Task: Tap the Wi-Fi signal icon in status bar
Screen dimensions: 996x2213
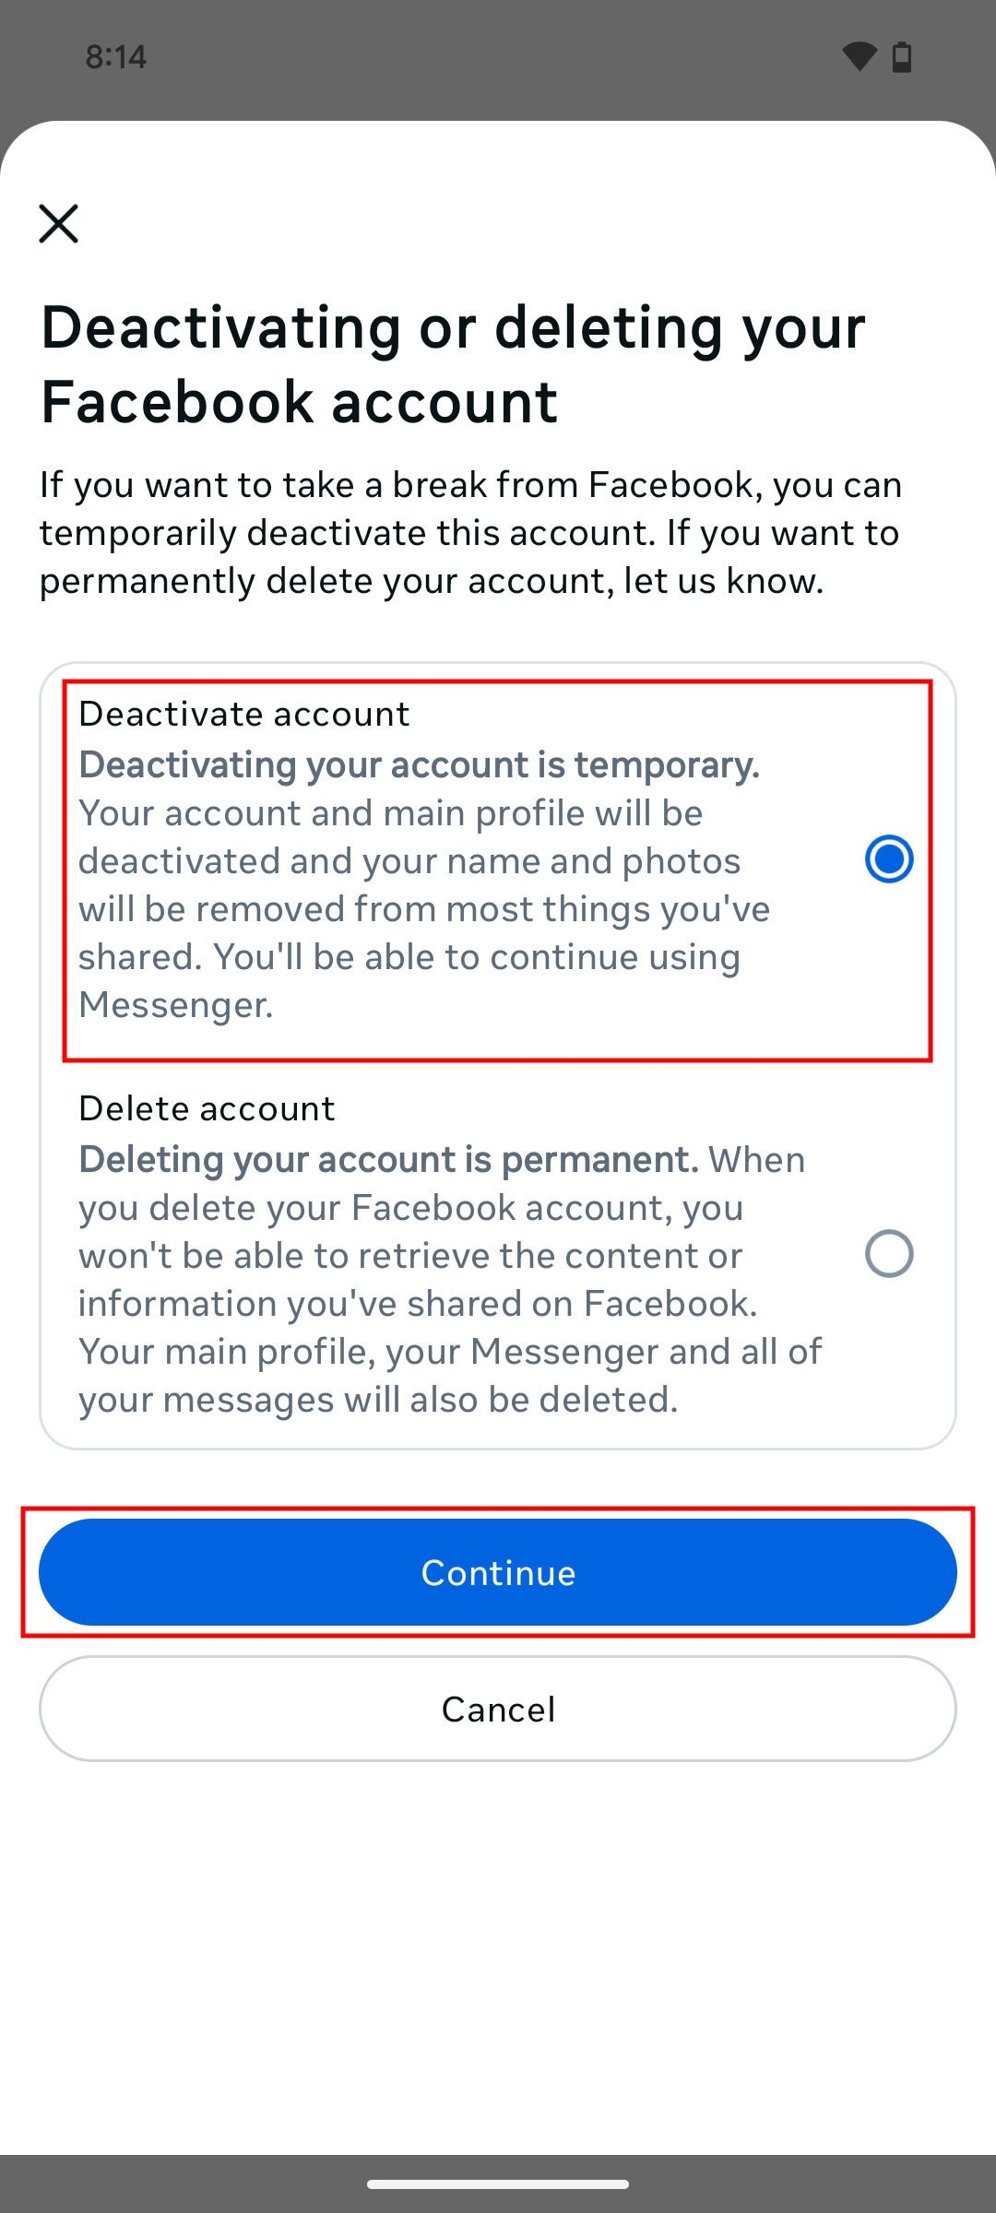Action: pos(859,57)
